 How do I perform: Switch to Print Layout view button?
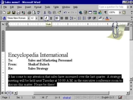click(x=9, y=93)
